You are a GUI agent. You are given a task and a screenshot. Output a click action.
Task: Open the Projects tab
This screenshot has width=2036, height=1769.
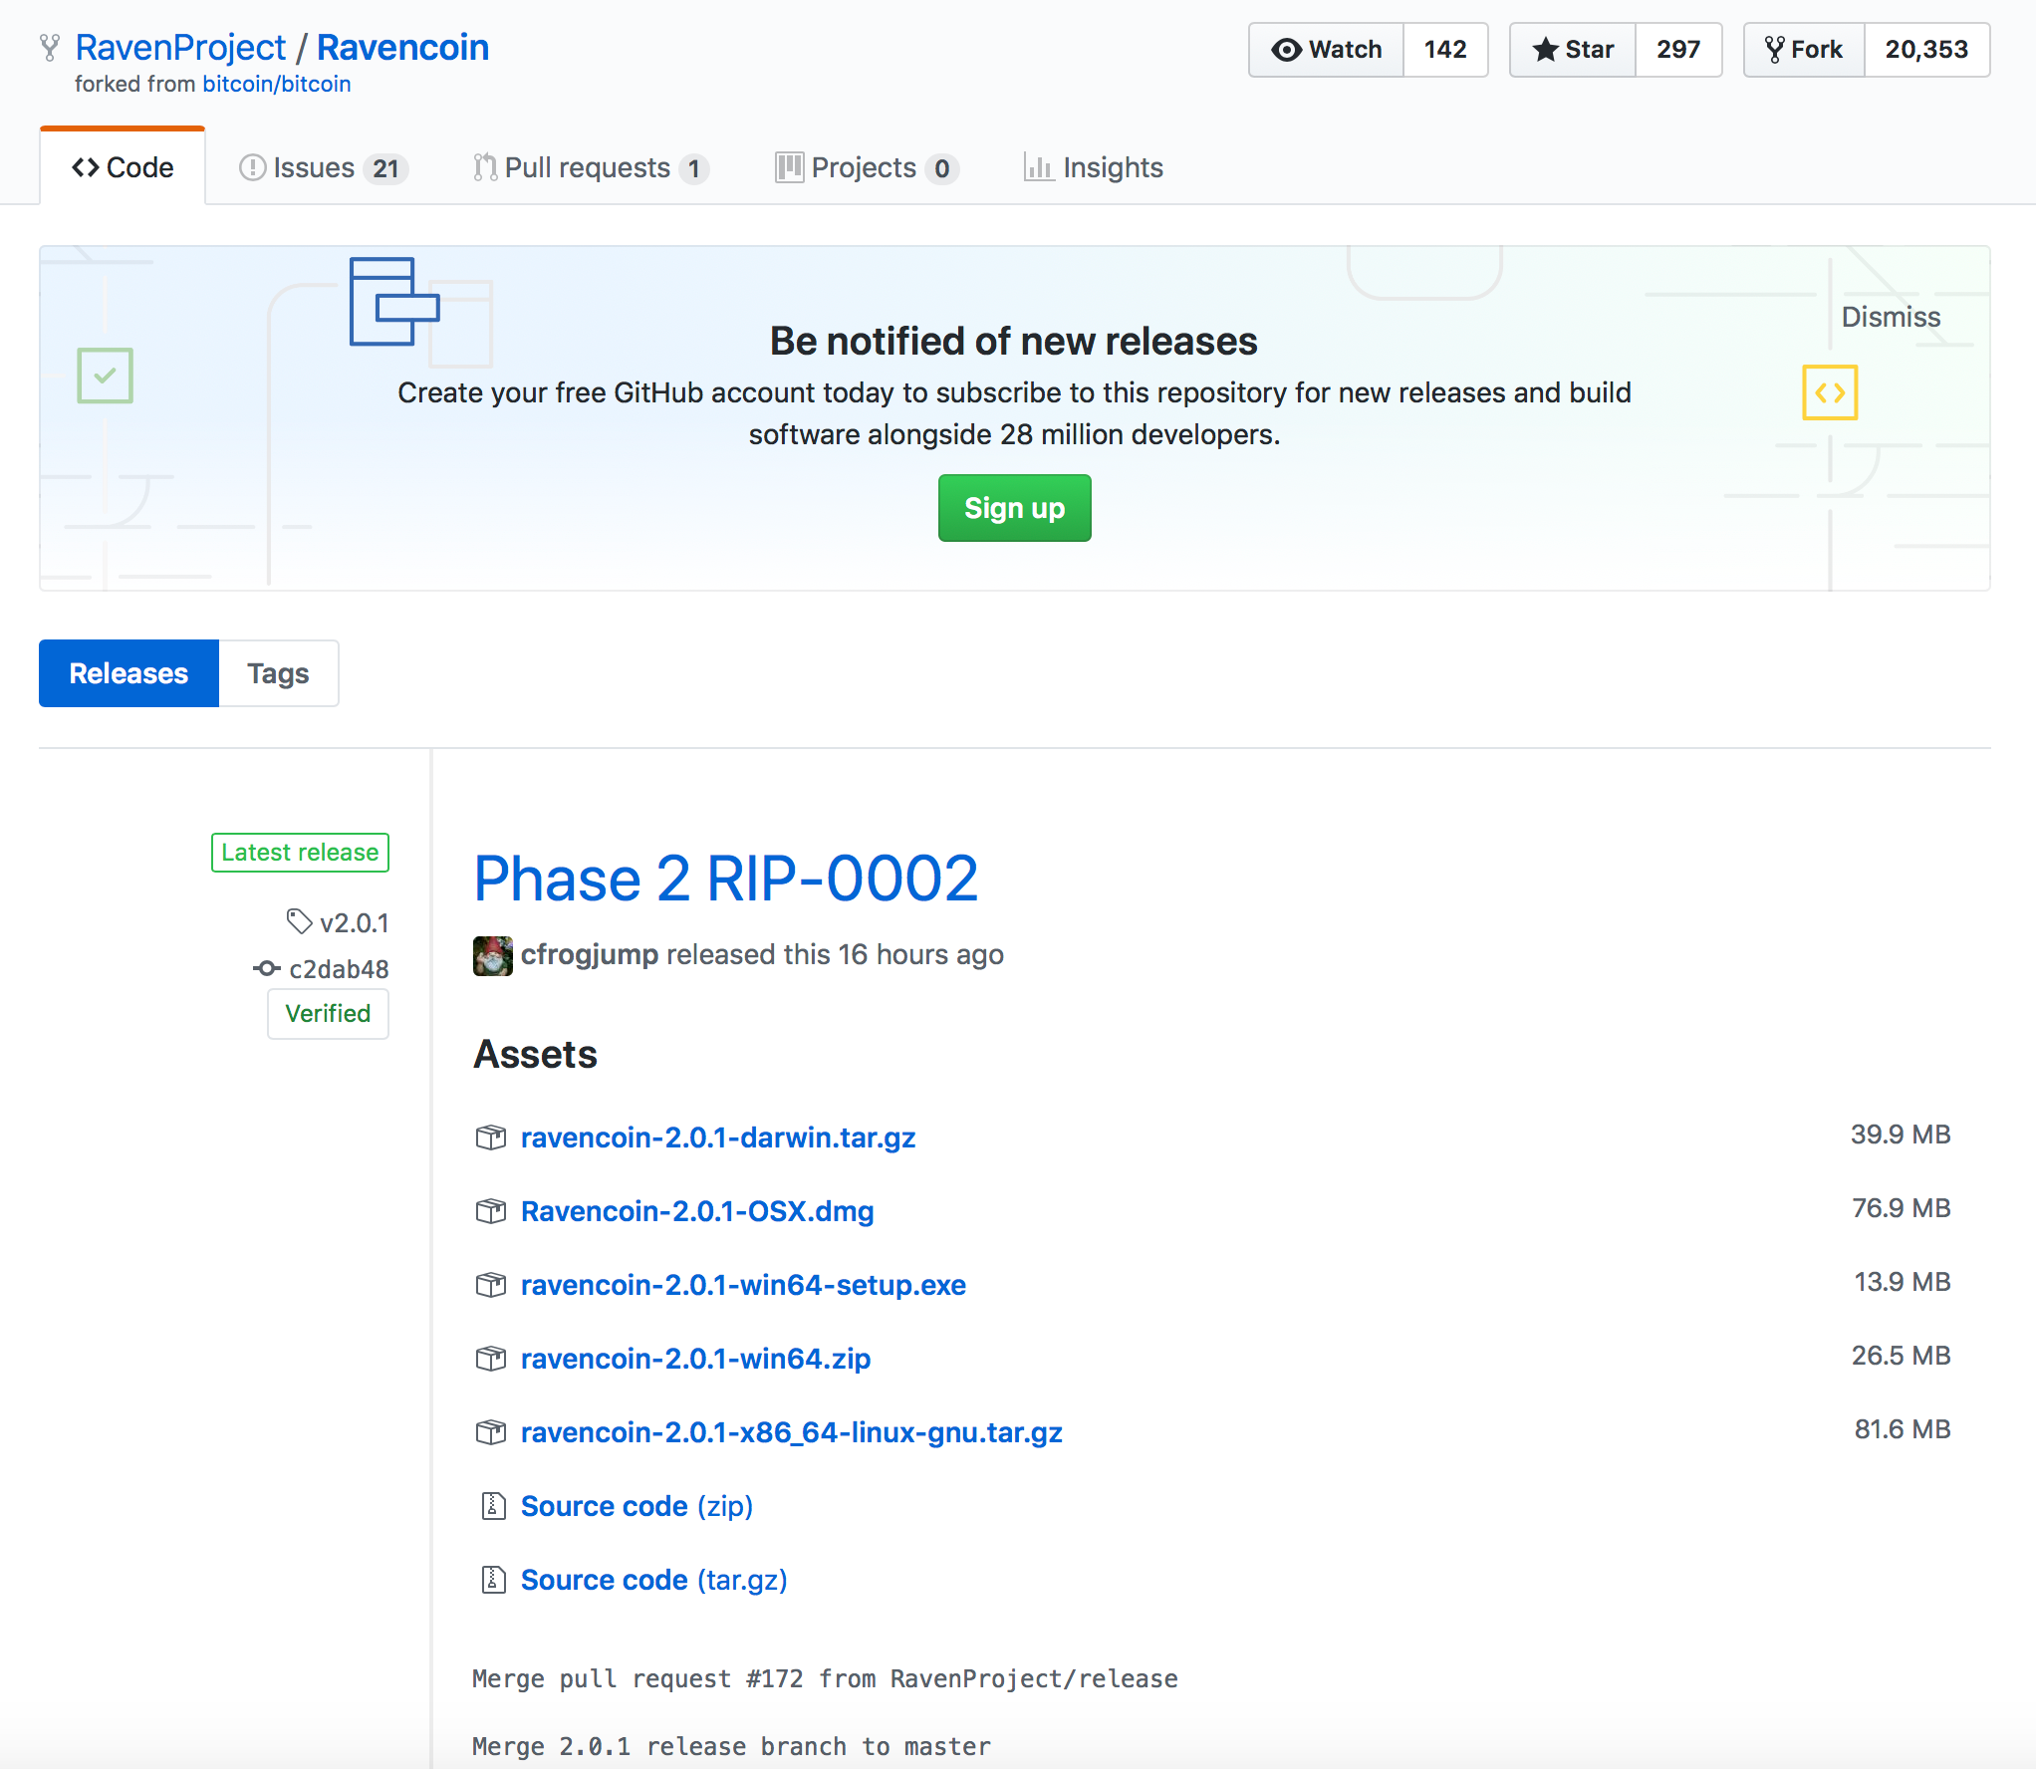(x=867, y=167)
